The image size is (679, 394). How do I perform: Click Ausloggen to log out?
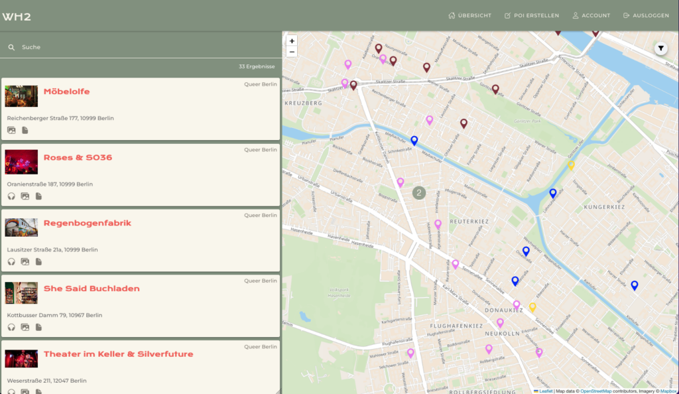pos(646,15)
